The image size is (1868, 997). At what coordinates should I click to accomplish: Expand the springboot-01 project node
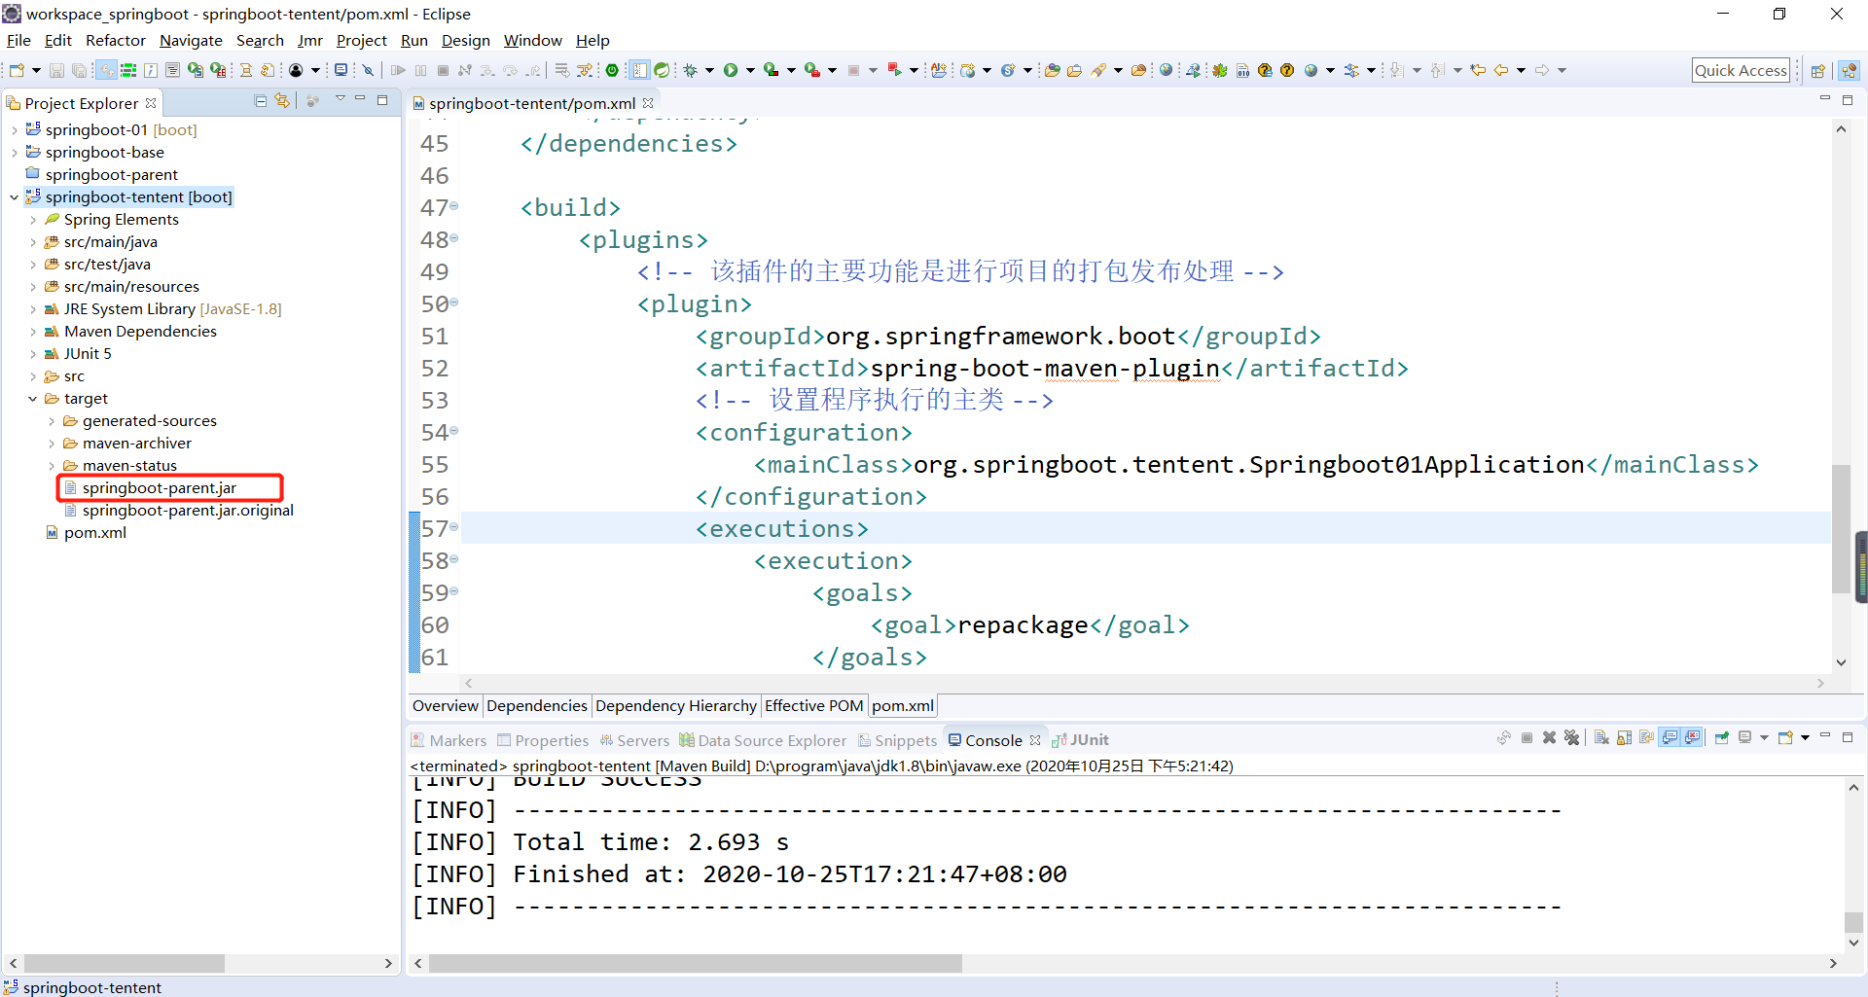click(x=14, y=130)
